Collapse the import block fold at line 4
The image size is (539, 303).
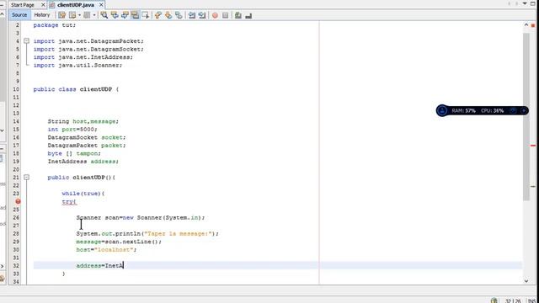(26, 41)
